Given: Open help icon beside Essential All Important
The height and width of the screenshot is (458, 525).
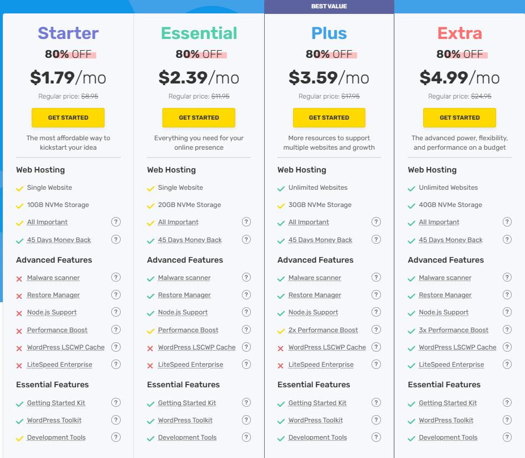Looking at the screenshot, I should click(x=246, y=221).
